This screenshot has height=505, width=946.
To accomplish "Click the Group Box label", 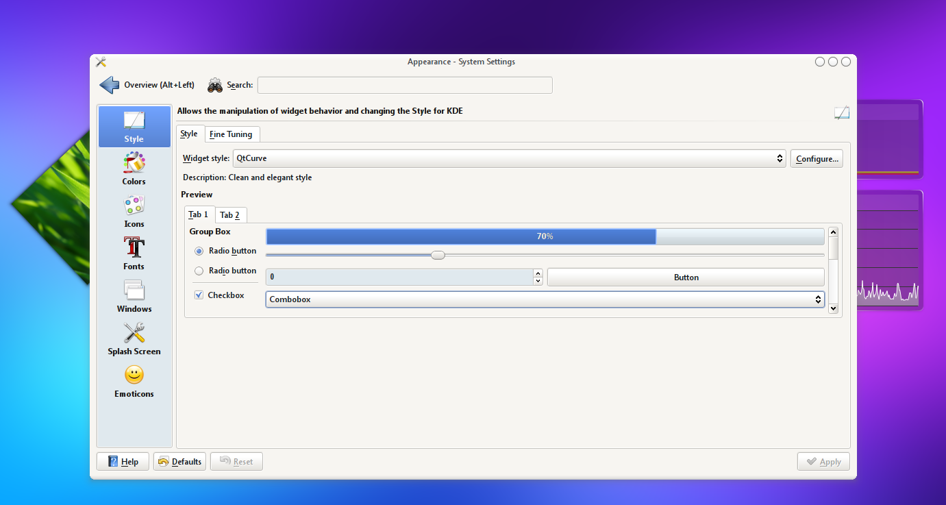I will 210,232.
